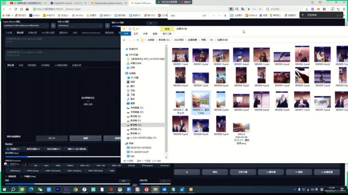Click refresh icon beside Stable Diffusion model dropdown
Image resolution: width=348 pixels, height=195 pixels.
54,26
